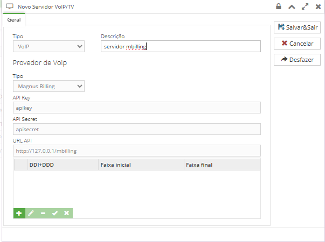325x242 pixels.
Task: Click into the Descrição text field
Action: (x=181, y=47)
